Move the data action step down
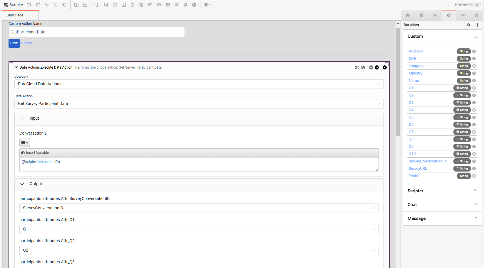 click(x=377, y=67)
